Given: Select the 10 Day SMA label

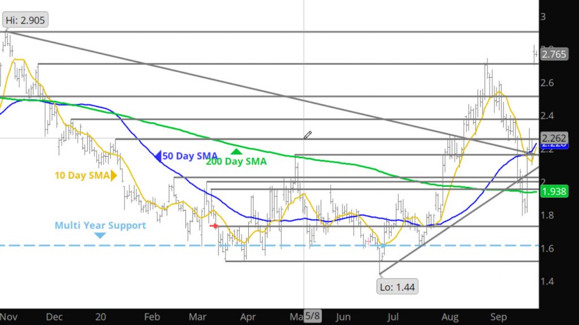Looking at the screenshot, I should point(81,176).
